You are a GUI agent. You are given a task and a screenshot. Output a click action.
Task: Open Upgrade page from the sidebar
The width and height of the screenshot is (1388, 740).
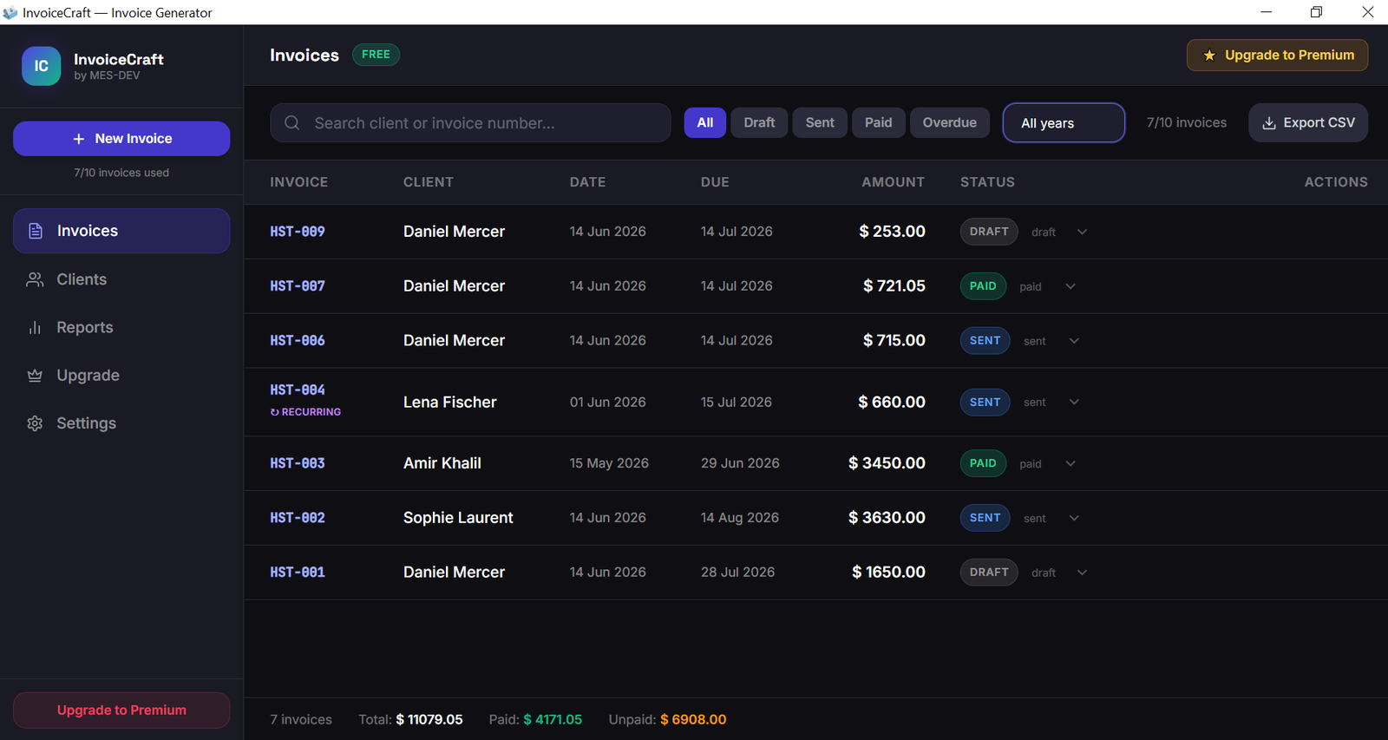(121, 375)
